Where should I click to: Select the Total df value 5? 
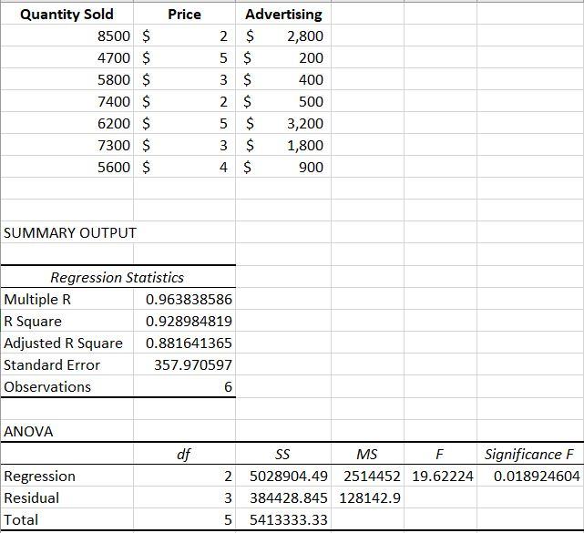coord(184,519)
